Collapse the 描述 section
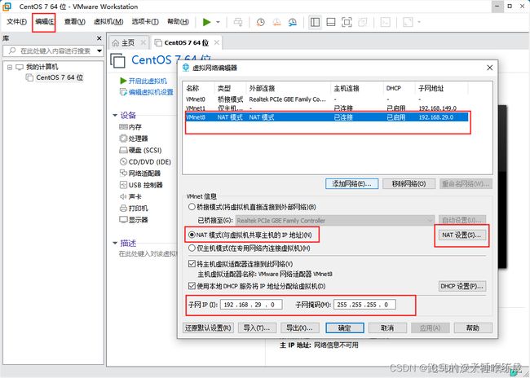 (x=115, y=244)
